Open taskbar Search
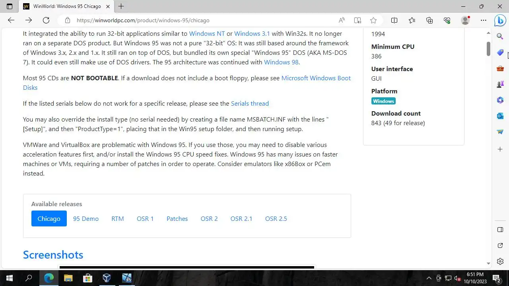 point(29,278)
